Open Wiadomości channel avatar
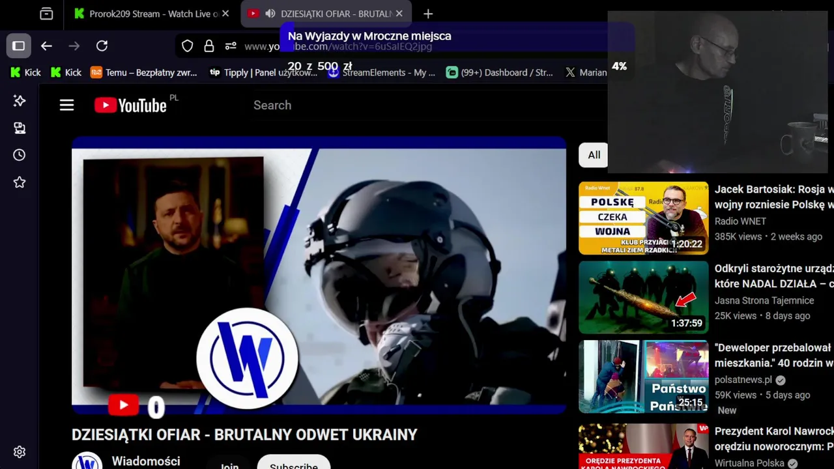Screen dimensions: 834x469 [87, 461]
